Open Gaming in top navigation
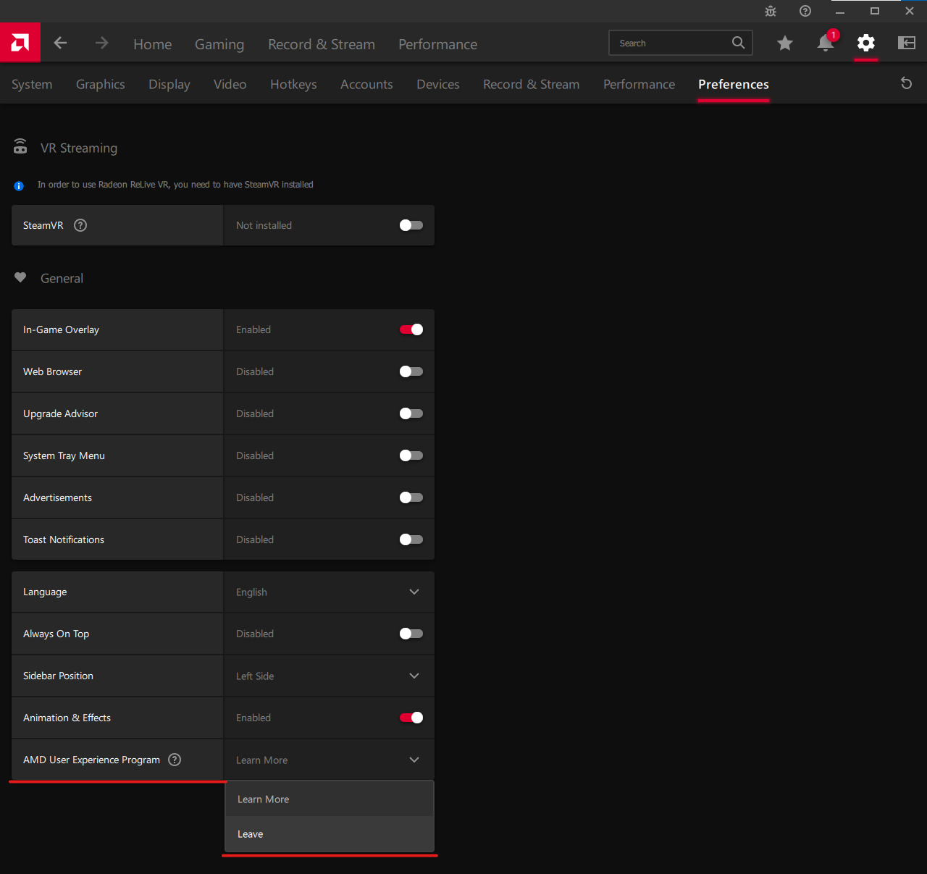Screen dimensions: 927x874 click(219, 44)
